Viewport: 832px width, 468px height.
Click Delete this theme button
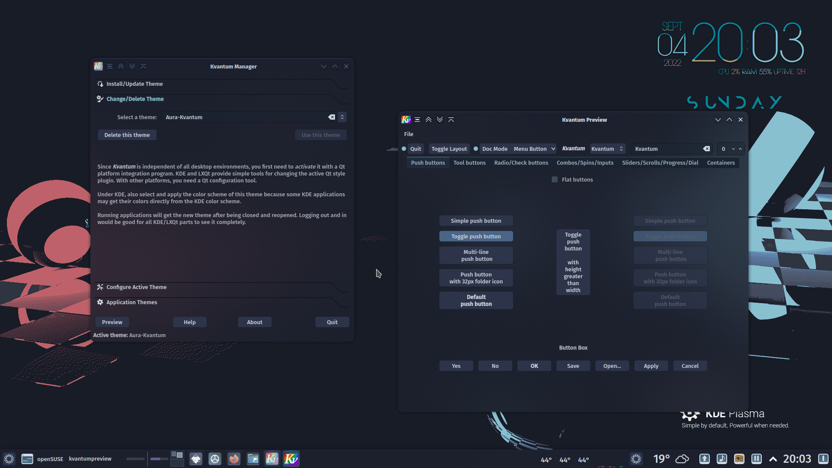coord(127,135)
